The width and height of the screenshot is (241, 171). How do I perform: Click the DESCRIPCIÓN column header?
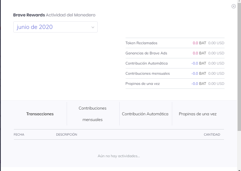[66, 135]
